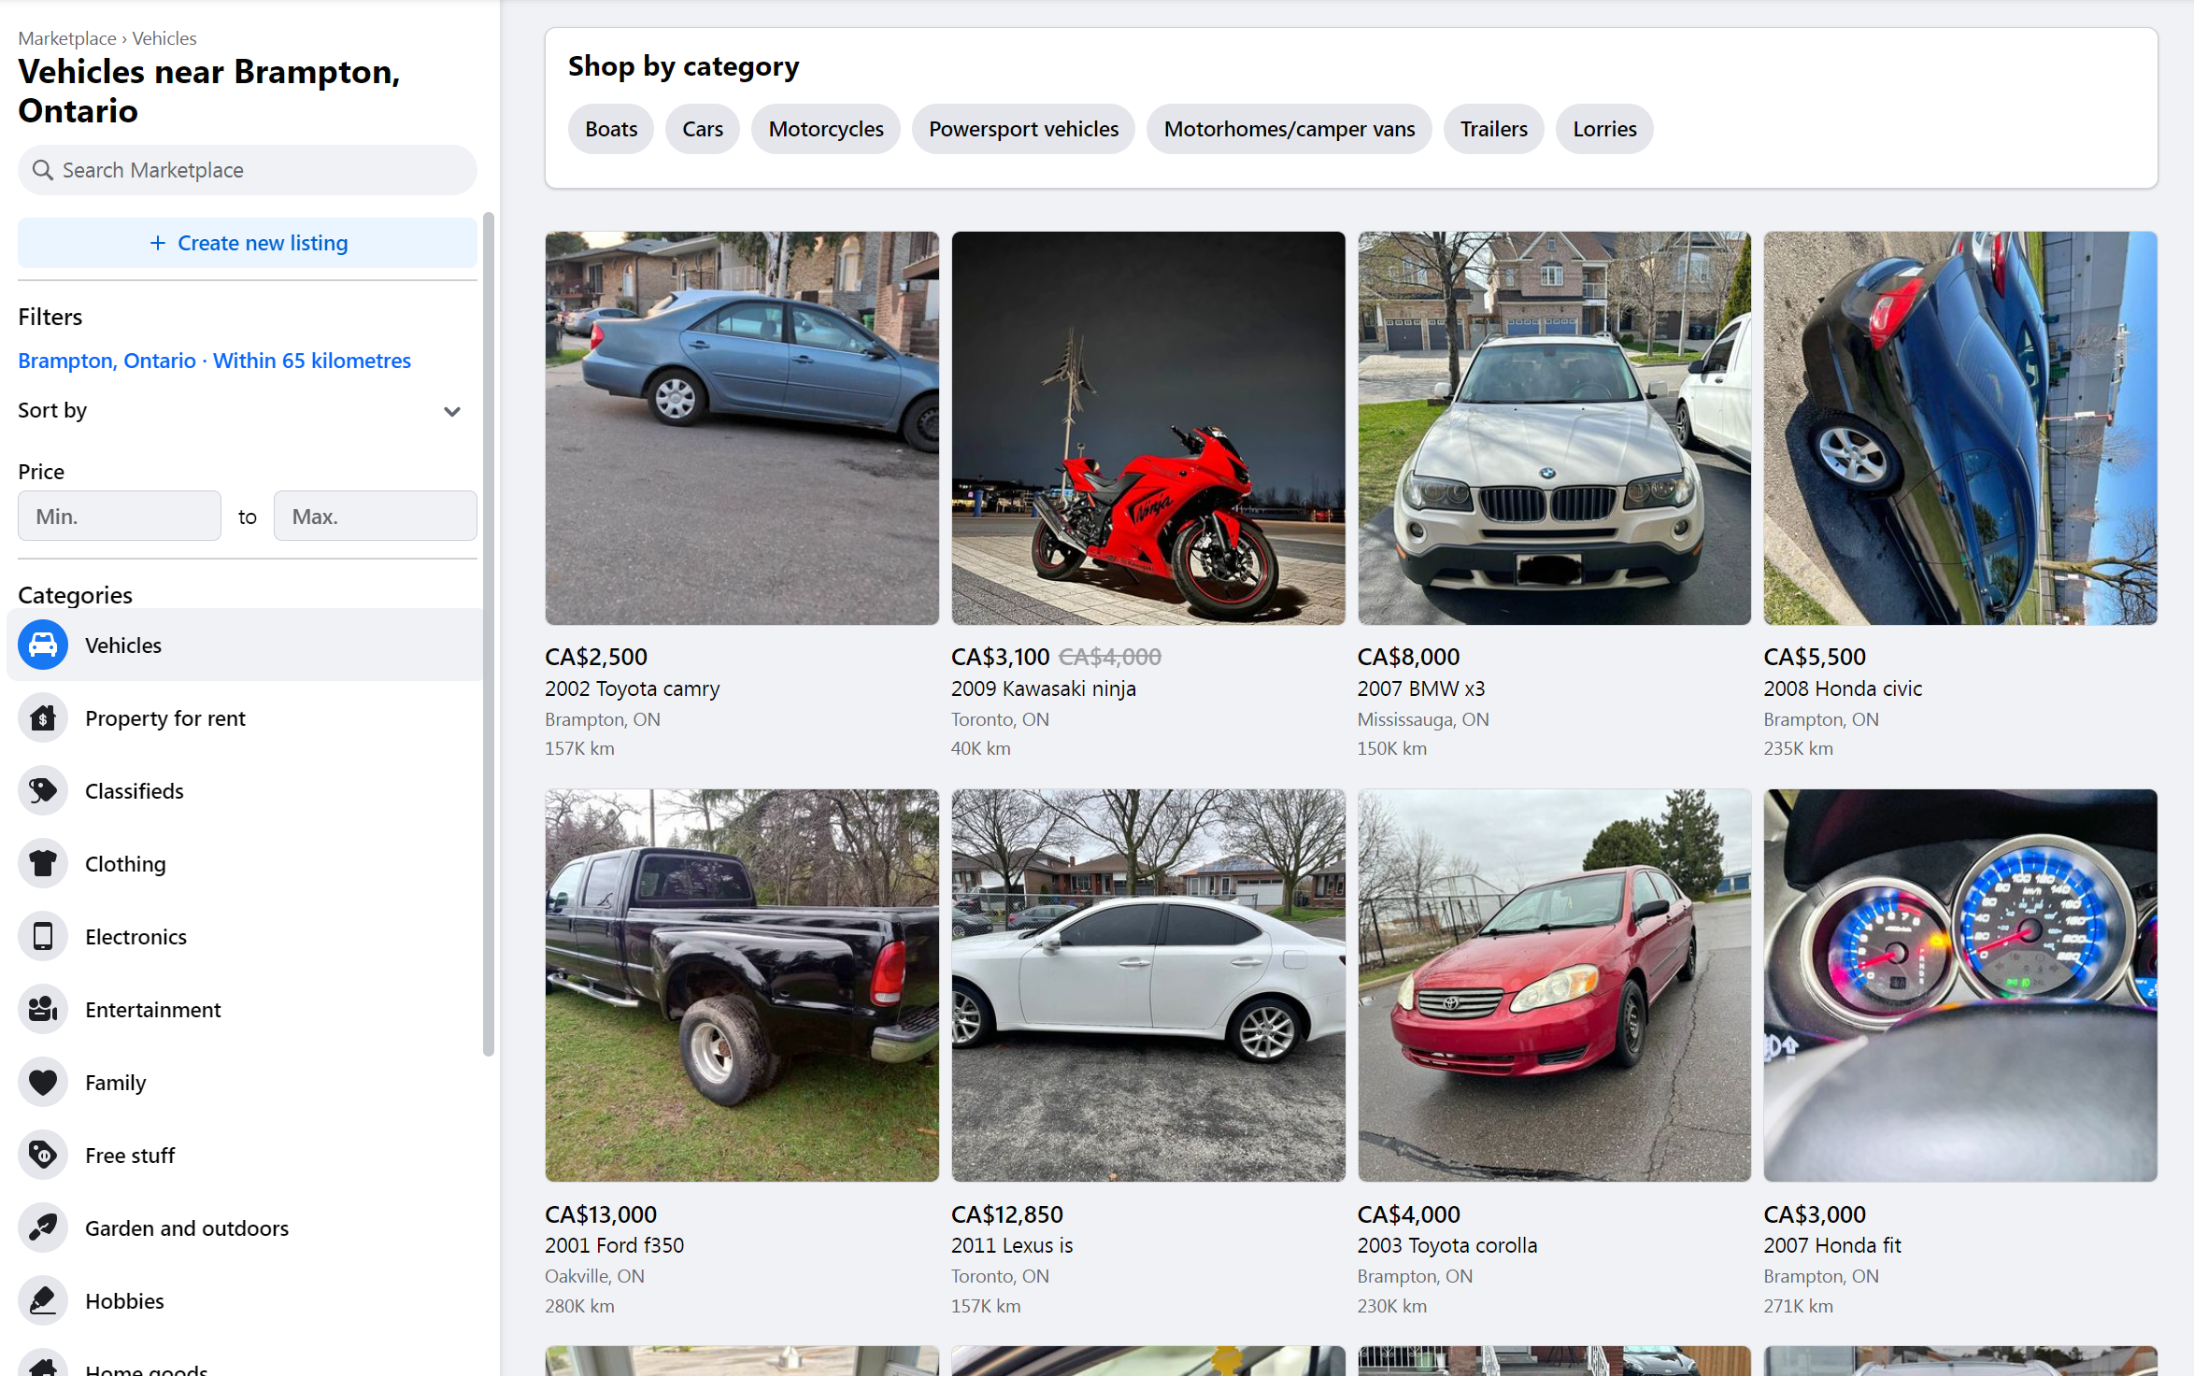Click the search magnifier icon
This screenshot has width=2194, height=1376.
tap(42, 170)
